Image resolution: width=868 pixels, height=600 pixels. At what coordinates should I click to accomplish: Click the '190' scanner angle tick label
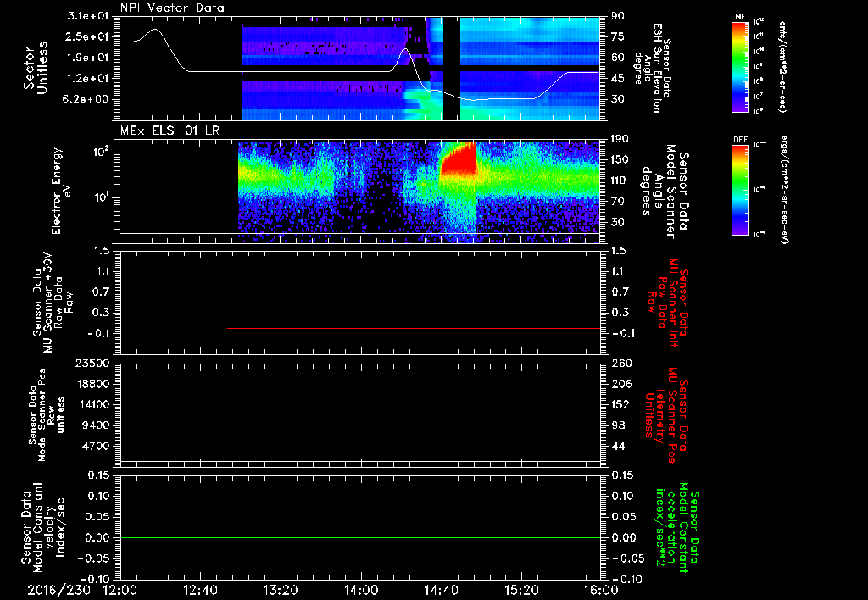(x=620, y=139)
